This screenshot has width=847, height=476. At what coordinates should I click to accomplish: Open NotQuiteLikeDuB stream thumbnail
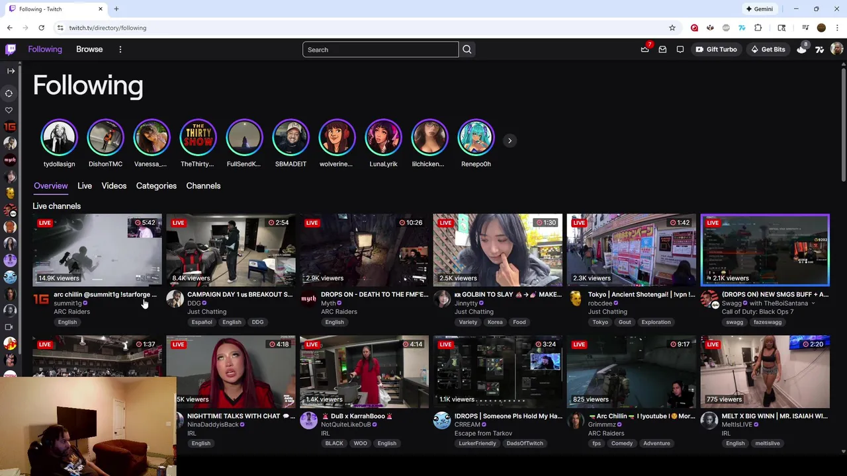point(364,372)
